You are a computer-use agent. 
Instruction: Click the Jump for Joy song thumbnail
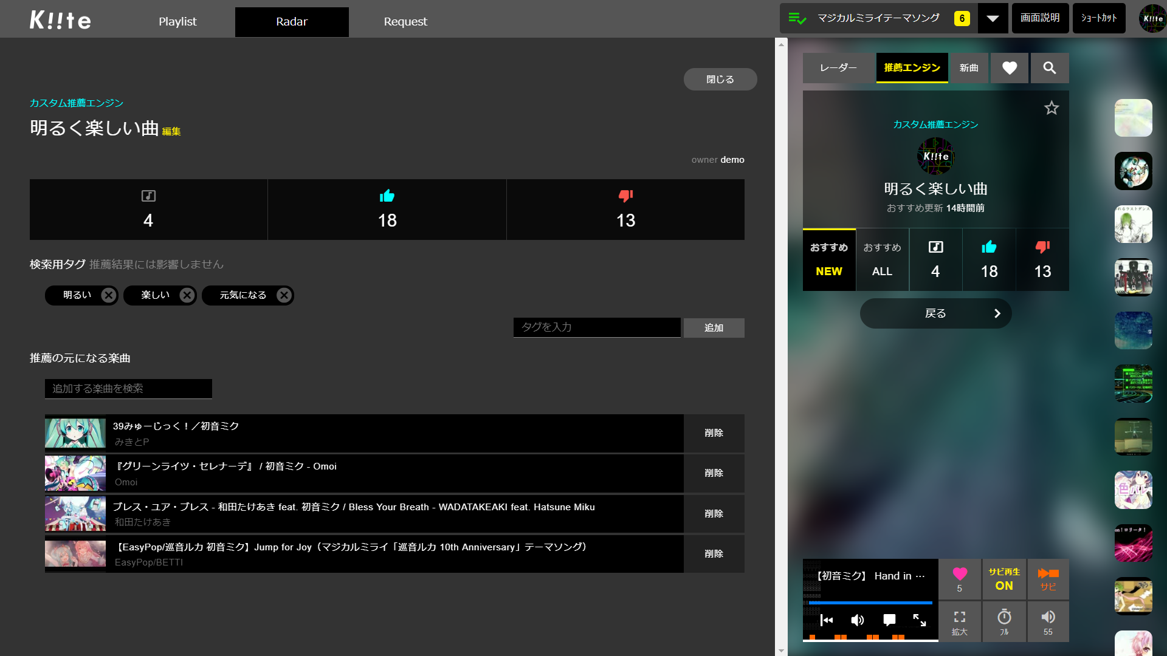coord(75,554)
